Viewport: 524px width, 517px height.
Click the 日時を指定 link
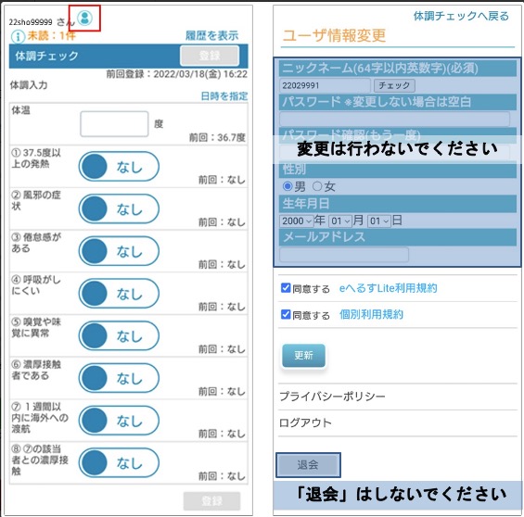[x=224, y=96]
